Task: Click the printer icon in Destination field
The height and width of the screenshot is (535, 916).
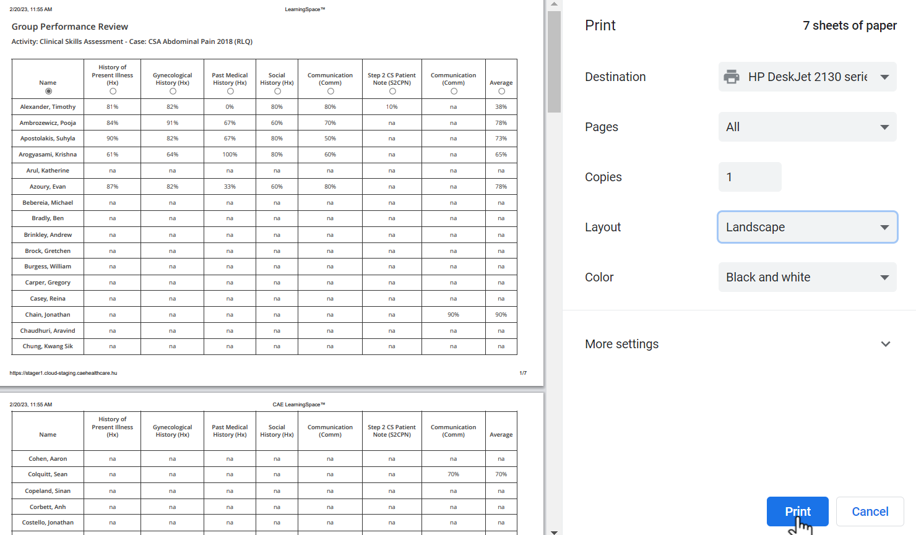Action: tap(732, 77)
